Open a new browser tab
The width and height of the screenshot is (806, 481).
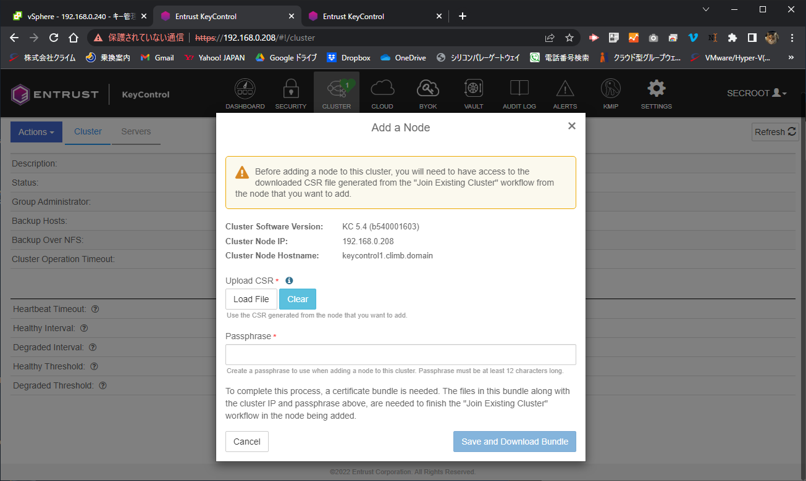click(x=463, y=16)
